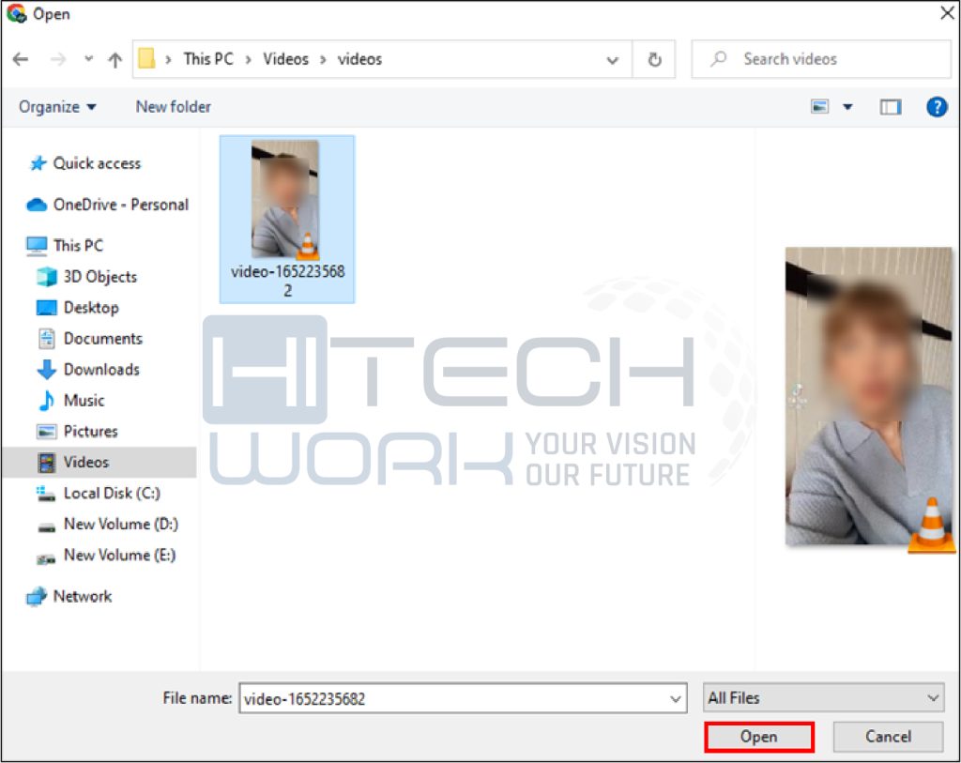Image resolution: width=961 pixels, height=763 pixels.
Task: Open the view options dropdown arrow
Action: click(x=847, y=107)
